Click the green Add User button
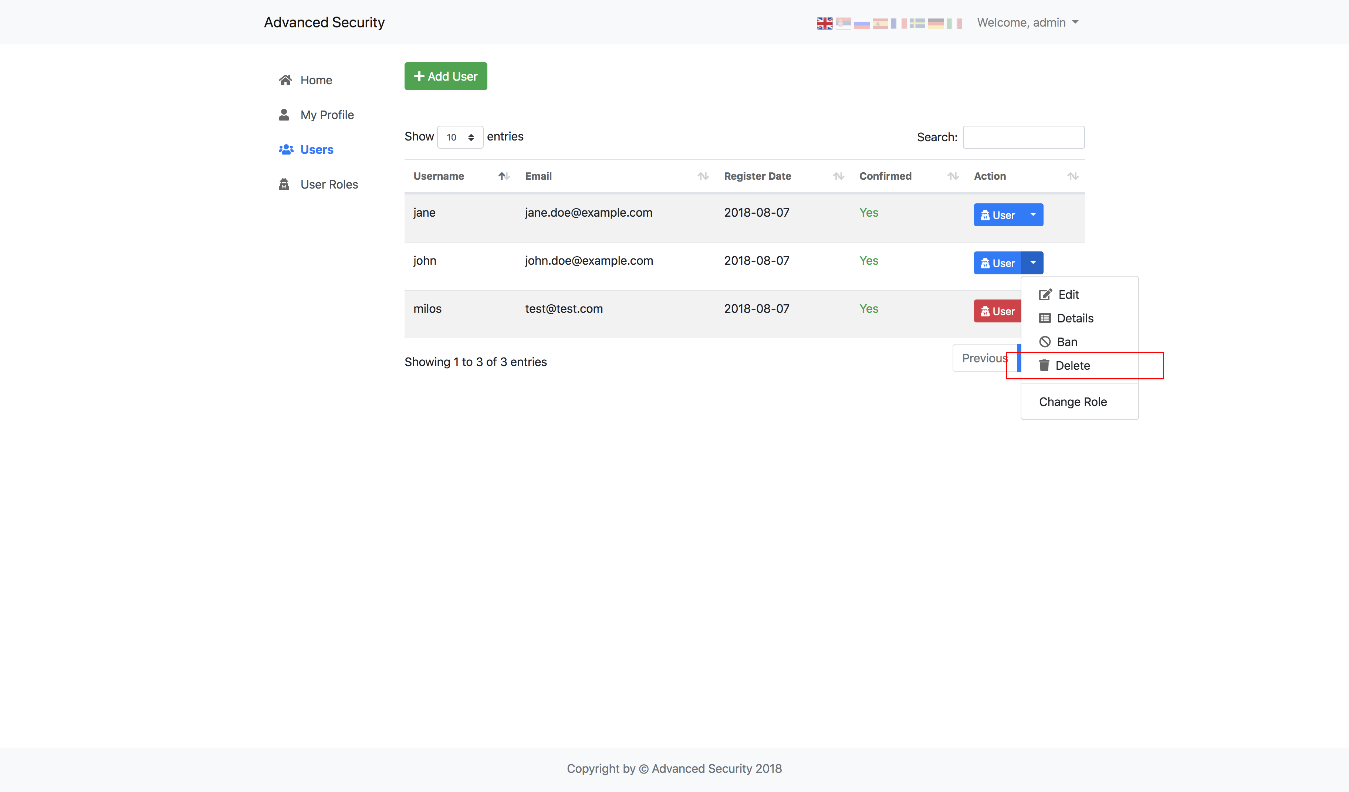 tap(445, 76)
